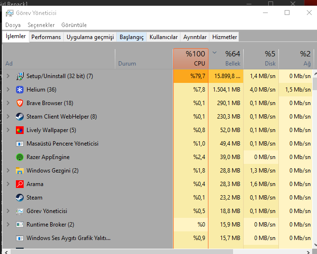Viewport: 317px width, 254px height.
Task: Select the Razer AppEngine process name
Action: [x=48, y=157]
